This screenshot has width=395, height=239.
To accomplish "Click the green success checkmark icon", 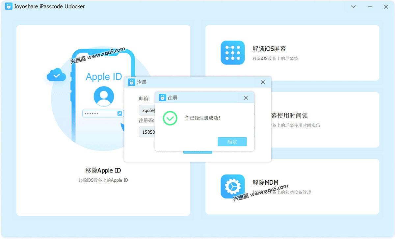I will point(170,118).
